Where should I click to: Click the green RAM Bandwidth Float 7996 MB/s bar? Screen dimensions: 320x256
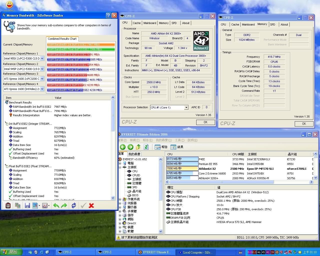pos(81,49)
